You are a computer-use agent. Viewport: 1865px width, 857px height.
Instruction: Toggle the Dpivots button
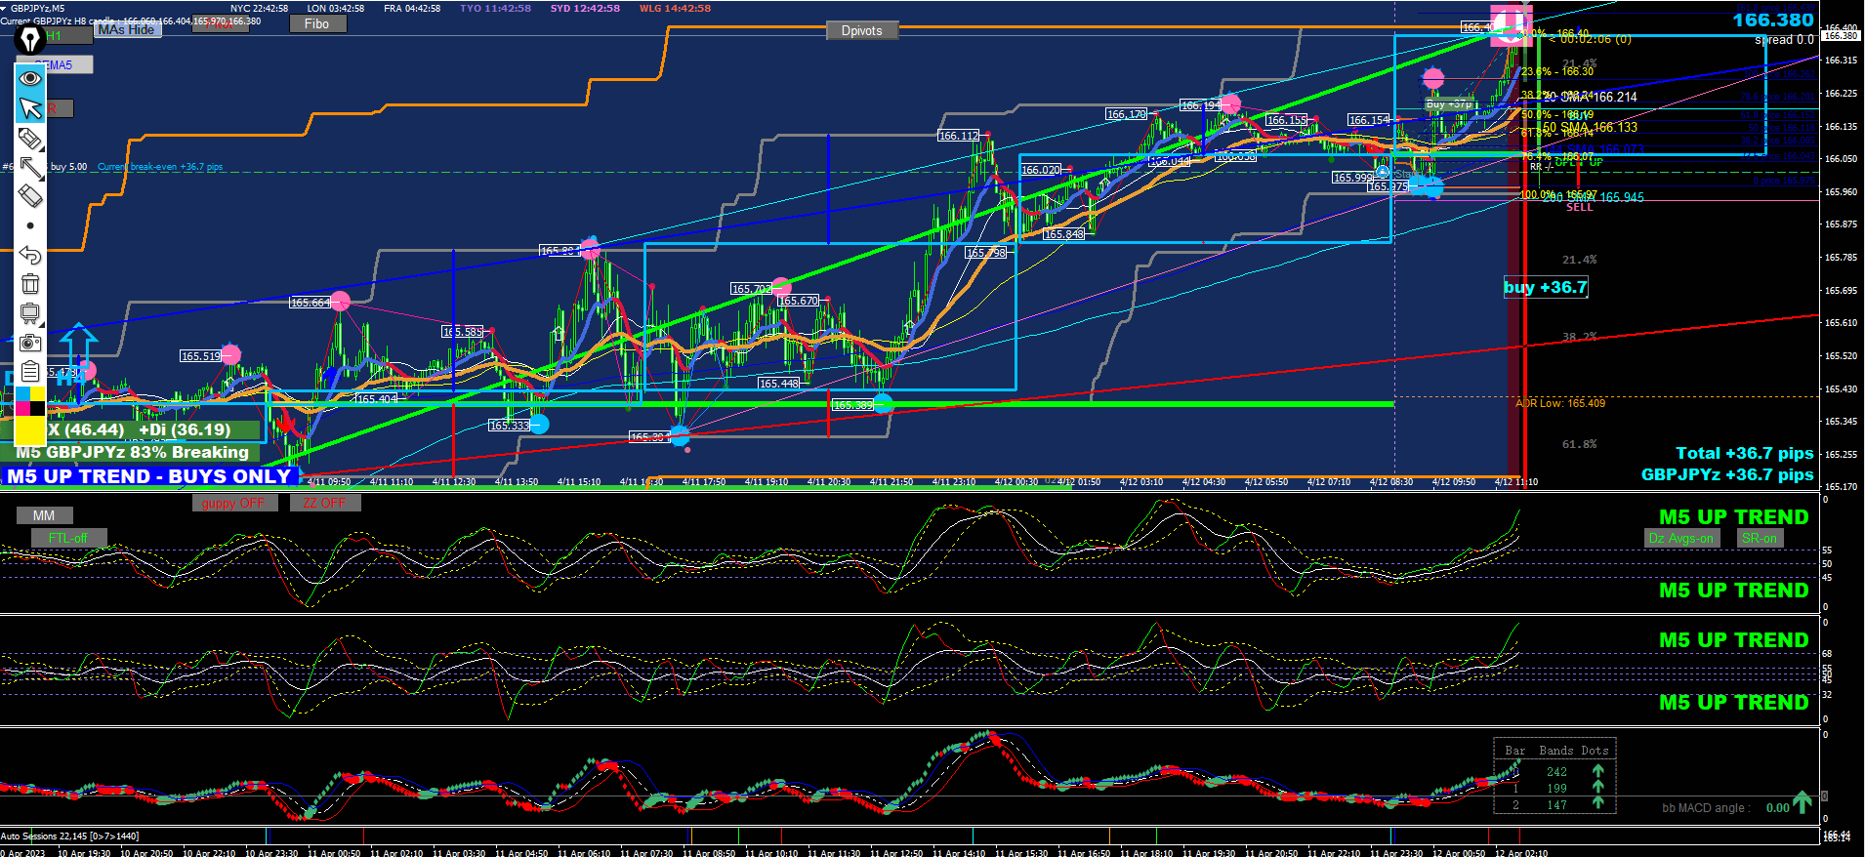861,31
